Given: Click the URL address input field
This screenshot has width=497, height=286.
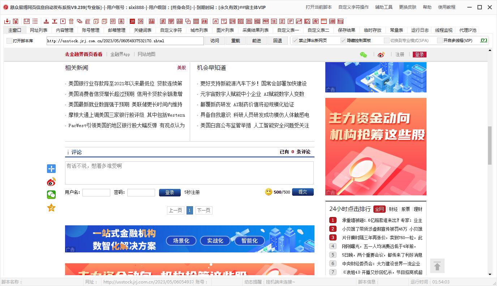Looking at the screenshot, I should 125,41.
